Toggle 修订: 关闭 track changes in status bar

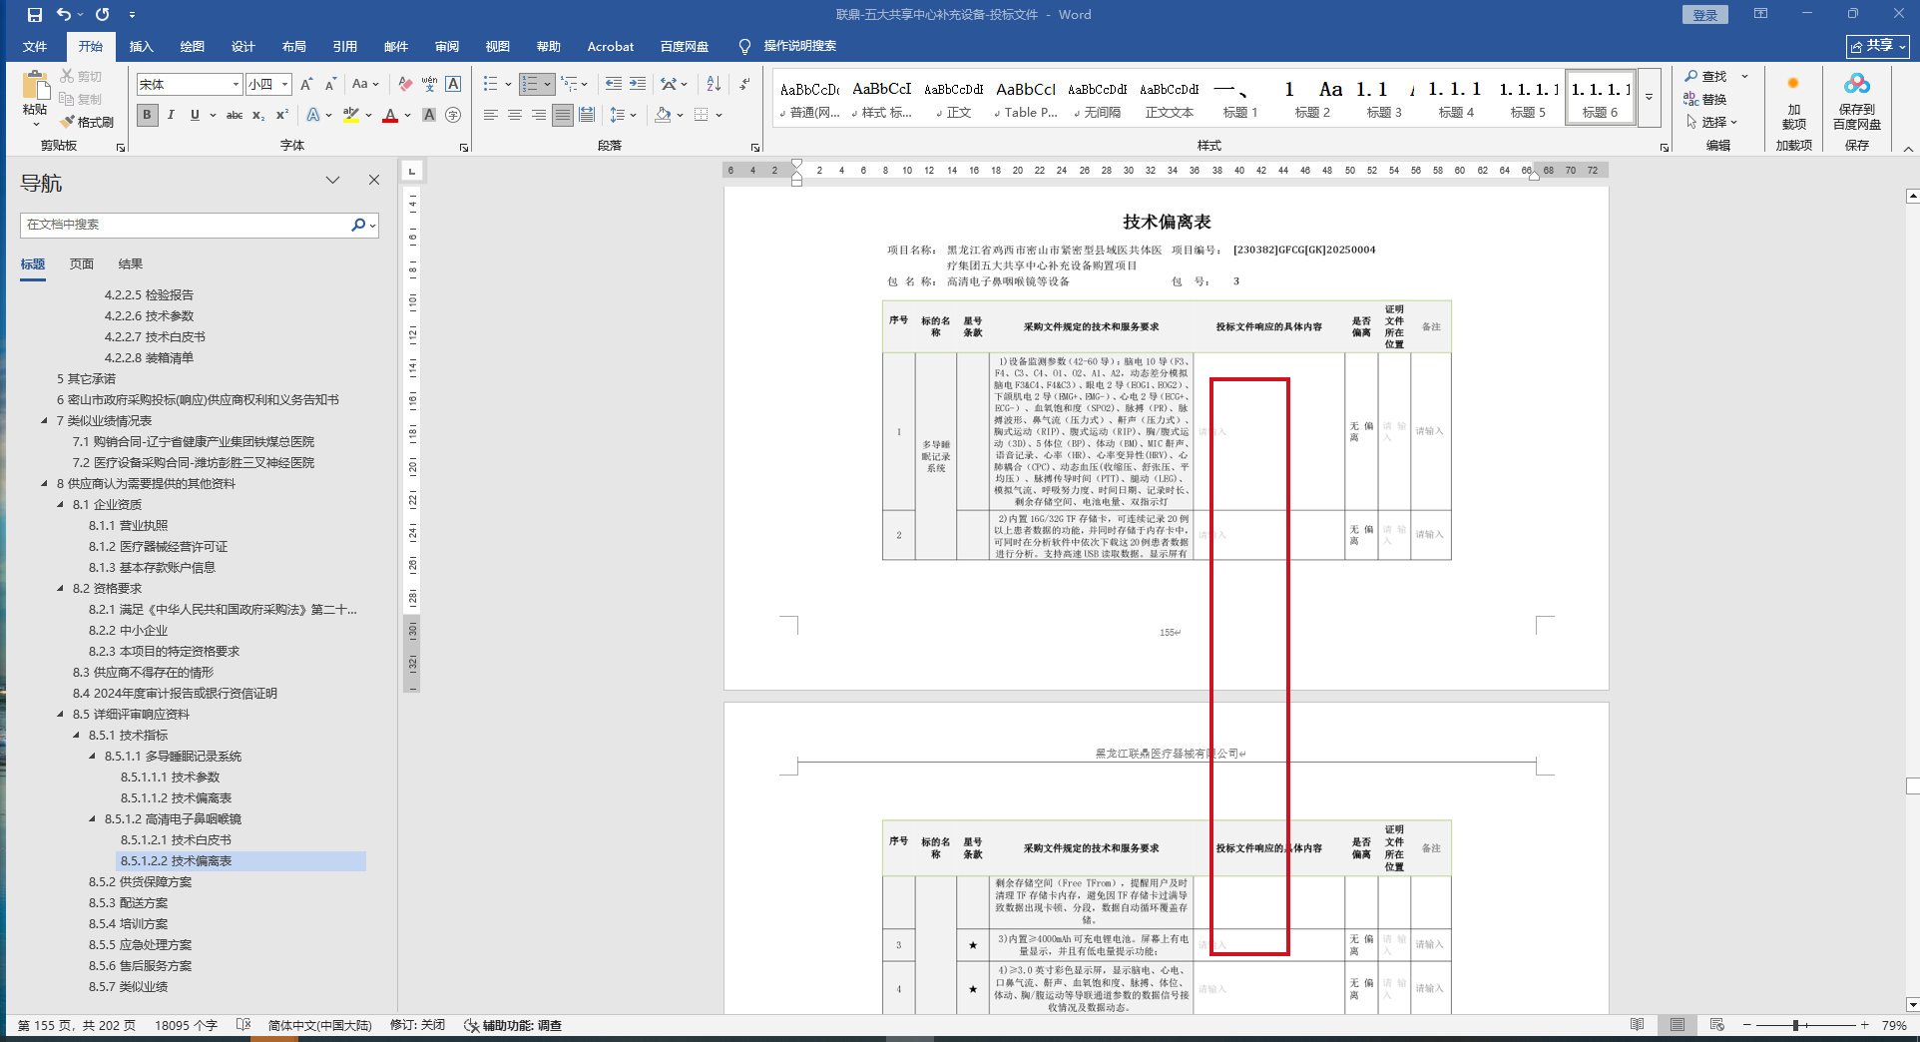pos(417,1025)
